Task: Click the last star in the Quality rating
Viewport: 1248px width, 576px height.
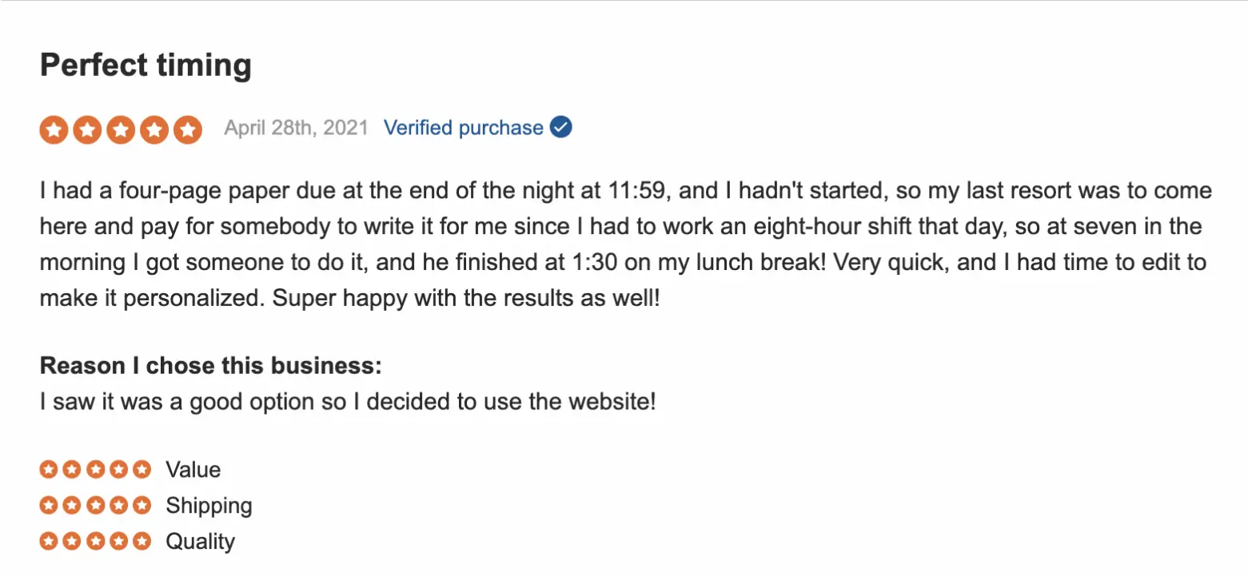Action: pyautogui.click(x=142, y=541)
